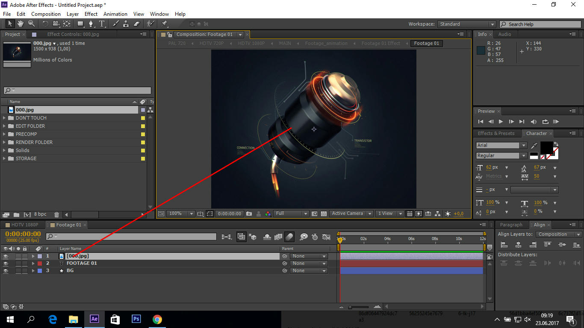Viewport: 584px width, 328px height.
Task: Open the Effect menu
Action: [x=91, y=14]
